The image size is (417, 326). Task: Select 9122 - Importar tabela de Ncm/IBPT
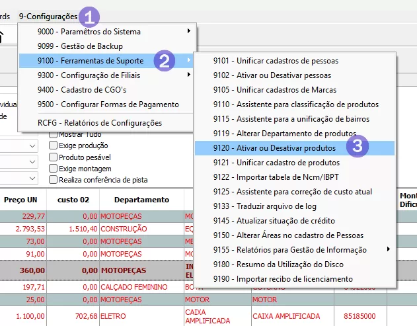[x=273, y=177]
